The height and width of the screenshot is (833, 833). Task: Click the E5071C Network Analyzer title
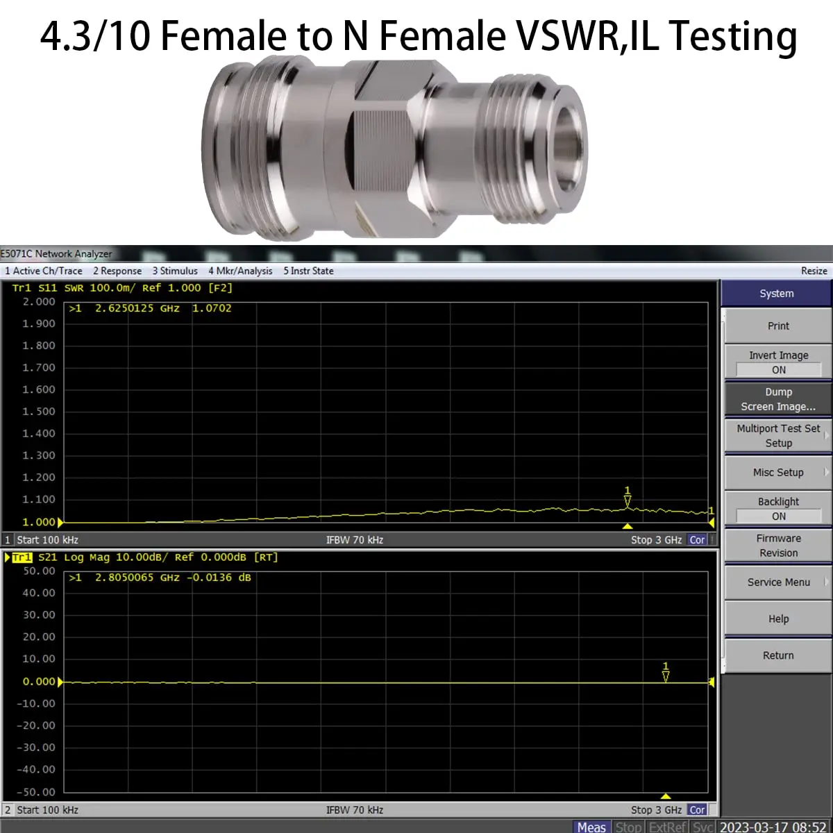tap(56, 254)
